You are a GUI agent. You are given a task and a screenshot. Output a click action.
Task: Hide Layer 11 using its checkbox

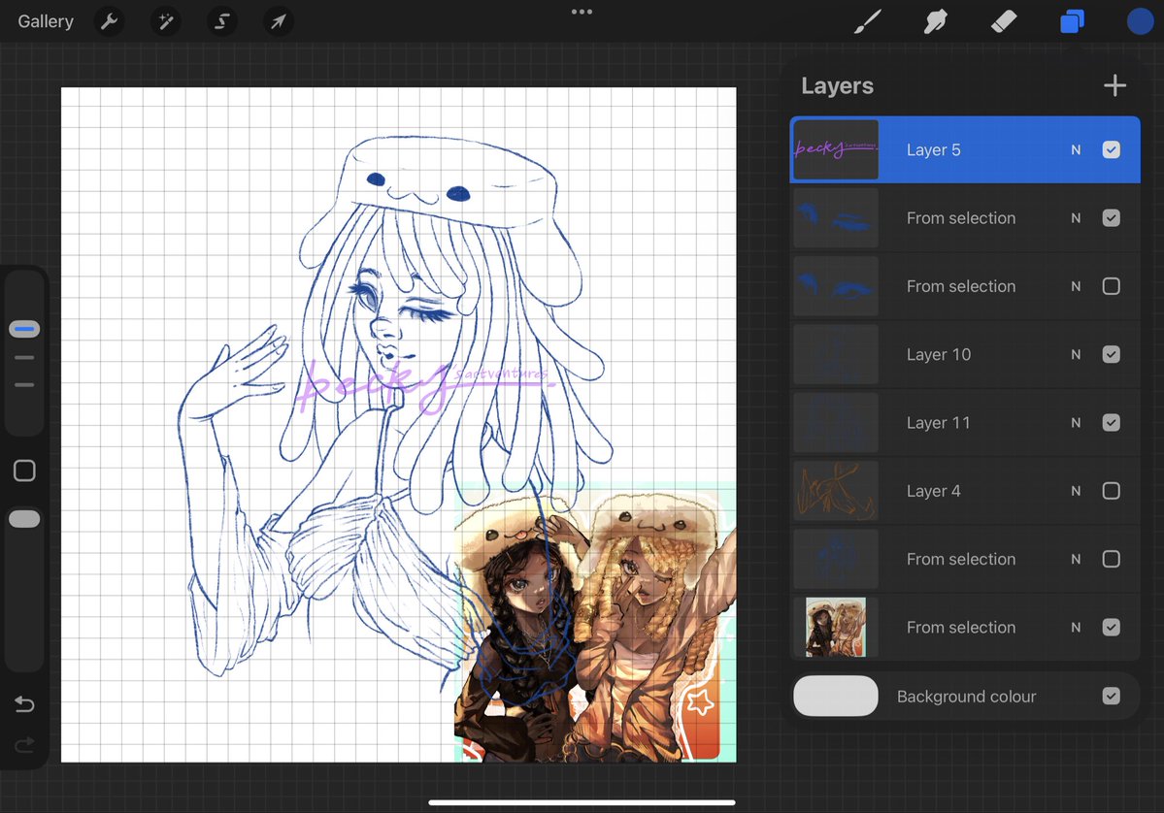point(1112,423)
